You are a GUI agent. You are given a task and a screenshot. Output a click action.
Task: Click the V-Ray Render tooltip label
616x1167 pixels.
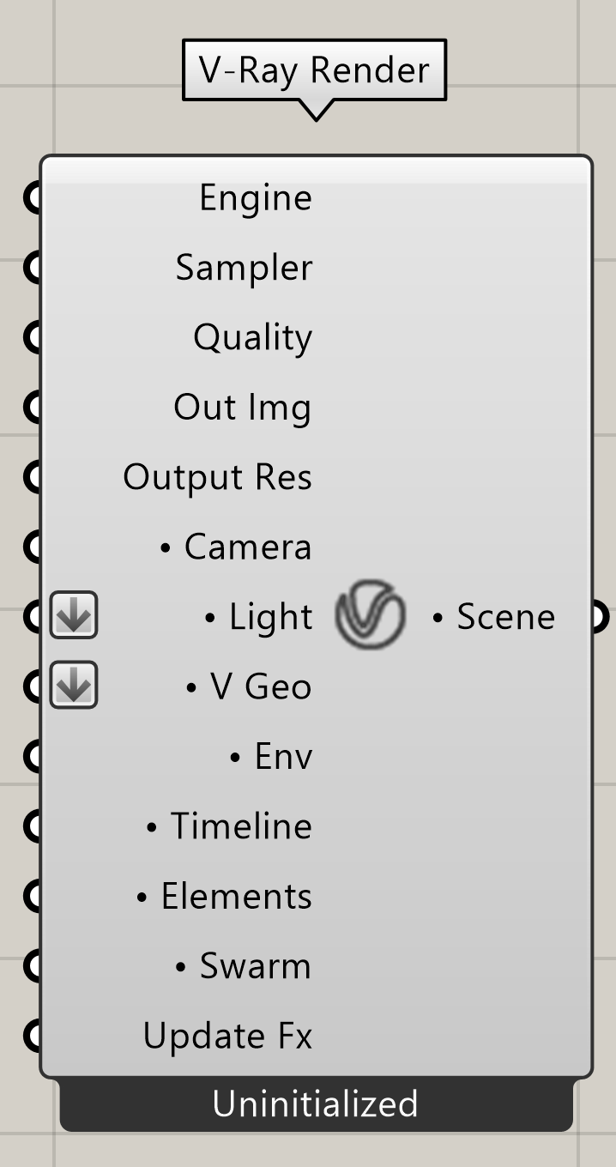pyautogui.click(x=314, y=70)
